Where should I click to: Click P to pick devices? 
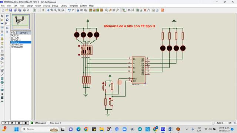pyautogui.click(x=12, y=33)
